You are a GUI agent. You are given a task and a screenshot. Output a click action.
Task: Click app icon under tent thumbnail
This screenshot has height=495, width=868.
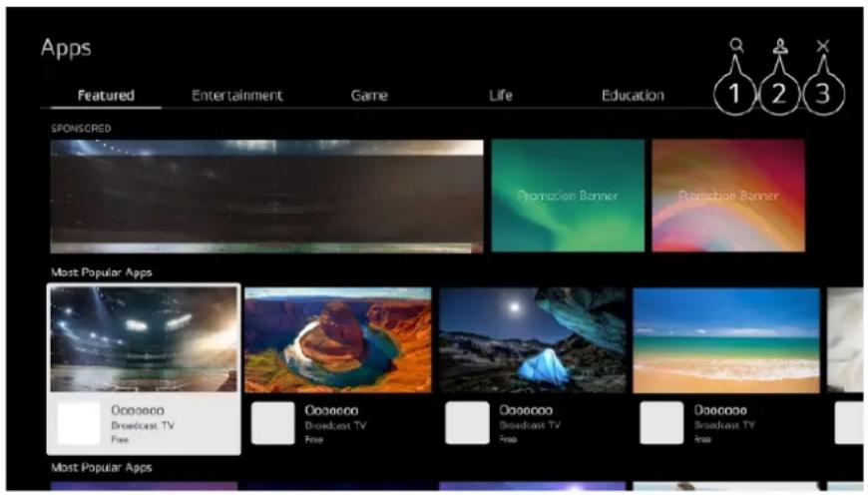click(x=467, y=423)
